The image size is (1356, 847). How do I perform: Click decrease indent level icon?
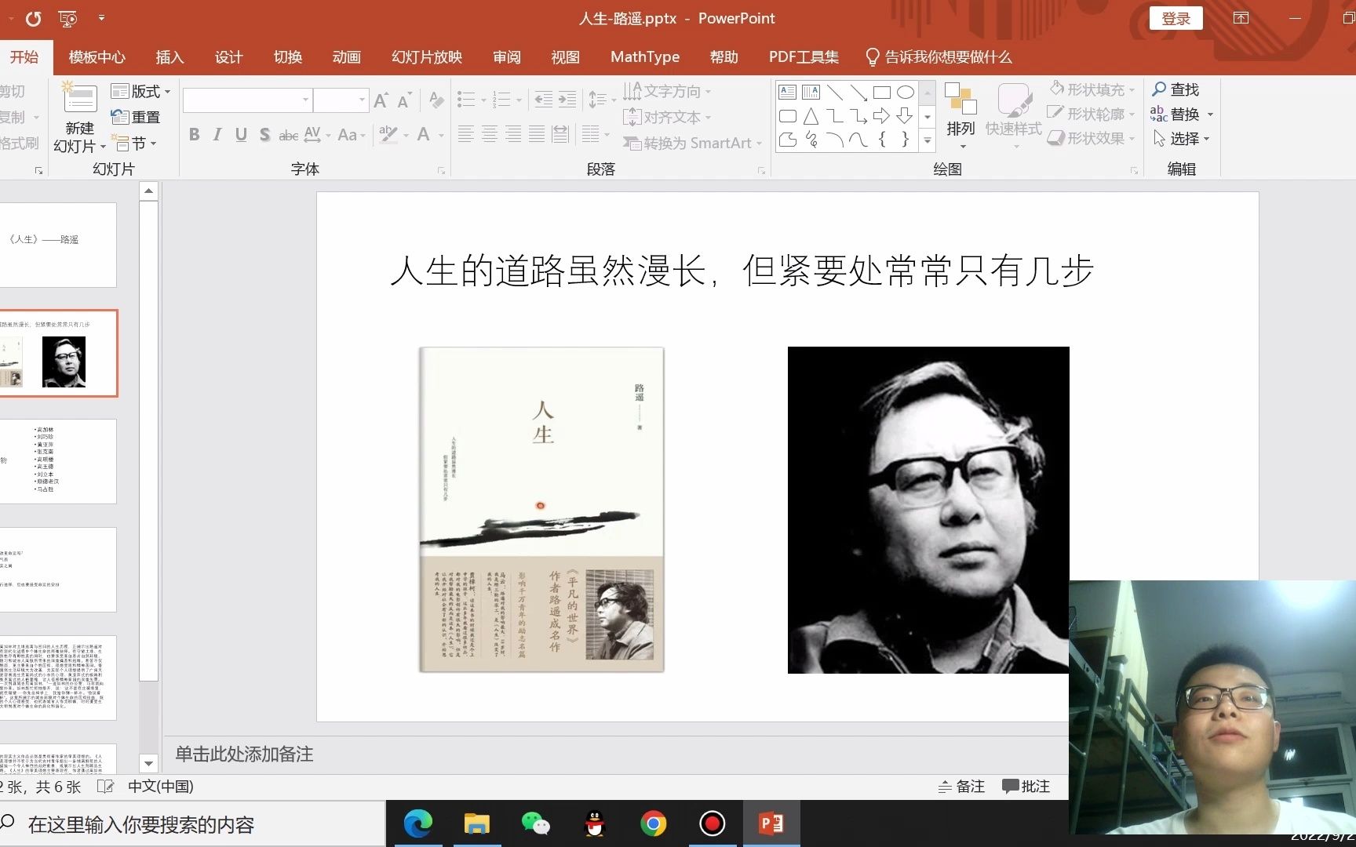click(543, 100)
